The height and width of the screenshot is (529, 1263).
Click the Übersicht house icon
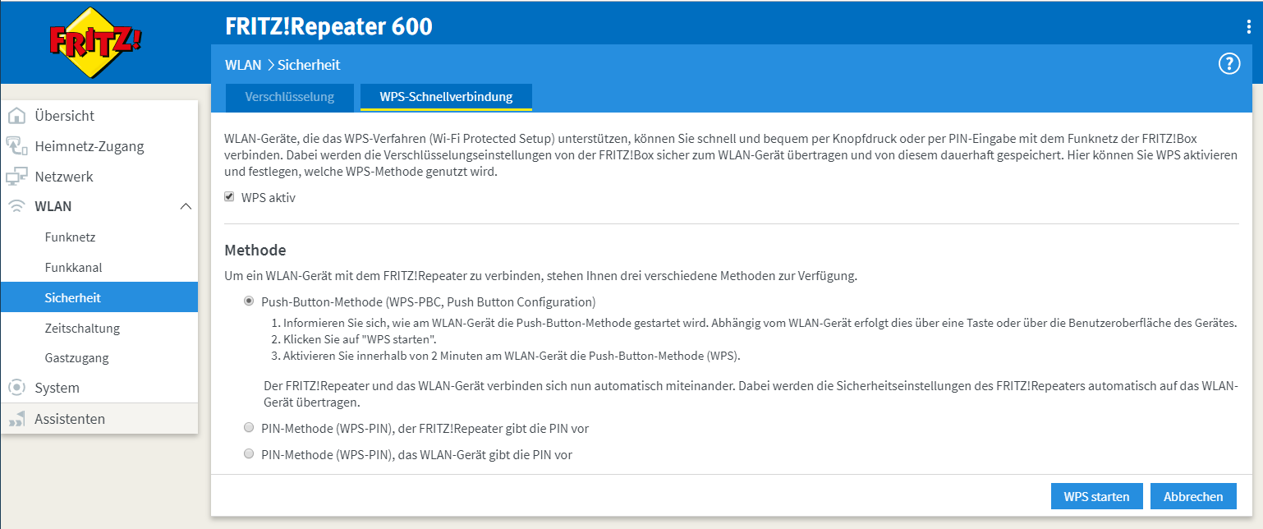tap(16, 116)
